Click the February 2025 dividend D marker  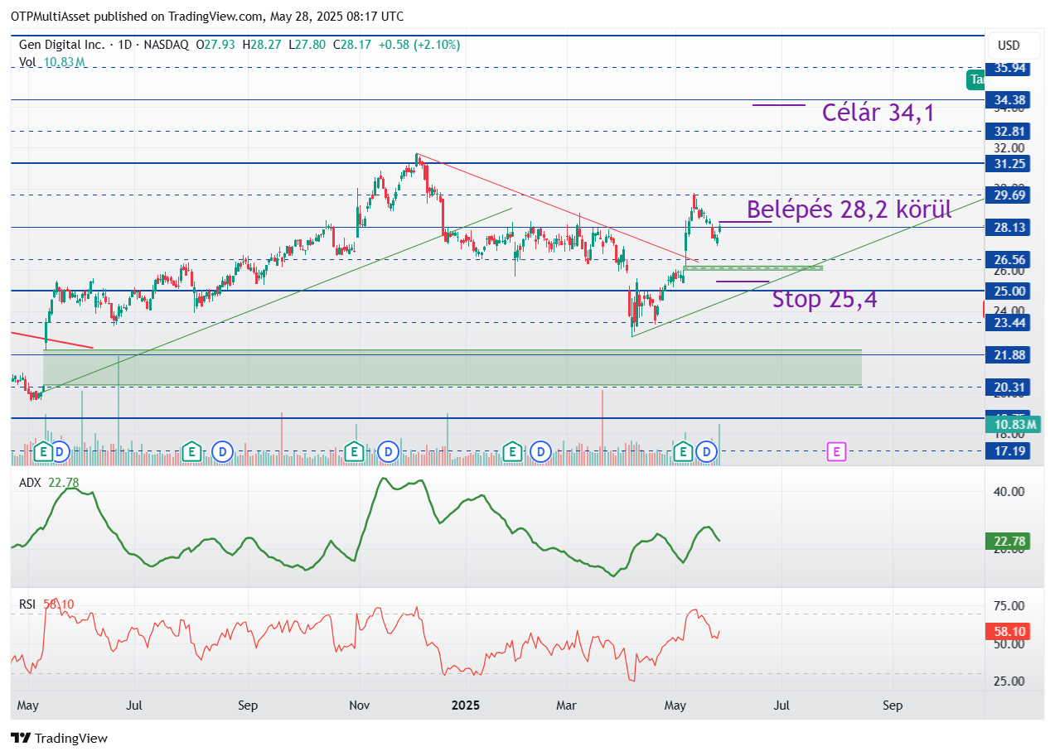pos(541,452)
